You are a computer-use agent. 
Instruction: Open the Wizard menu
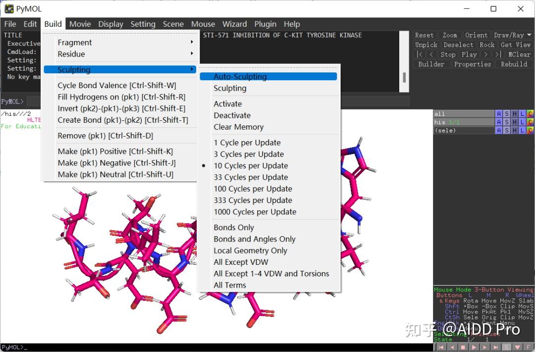coord(234,24)
